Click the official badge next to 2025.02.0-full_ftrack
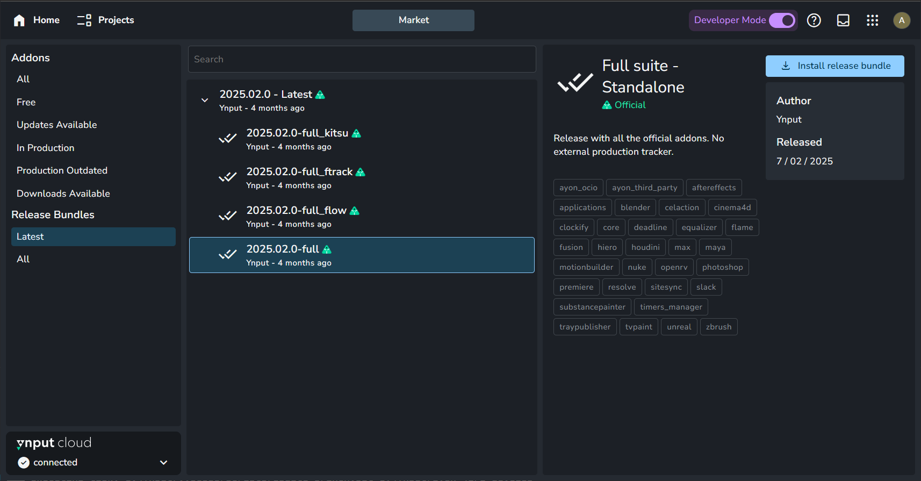 click(361, 172)
